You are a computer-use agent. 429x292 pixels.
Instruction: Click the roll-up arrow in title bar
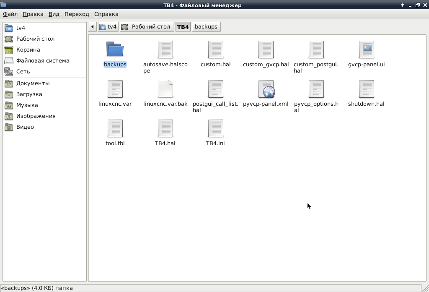tap(403, 5)
